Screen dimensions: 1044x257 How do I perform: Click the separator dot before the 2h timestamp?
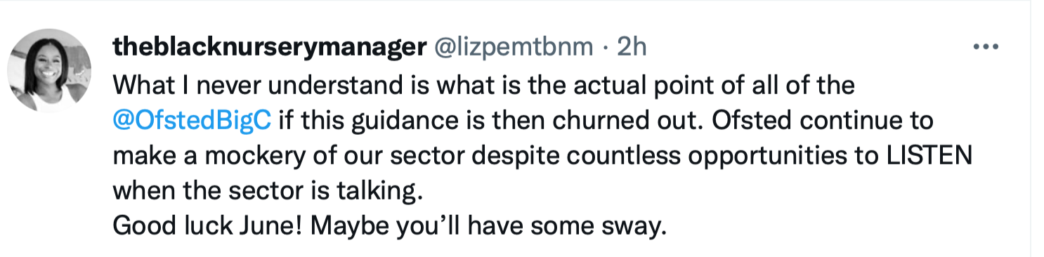click(x=605, y=48)
